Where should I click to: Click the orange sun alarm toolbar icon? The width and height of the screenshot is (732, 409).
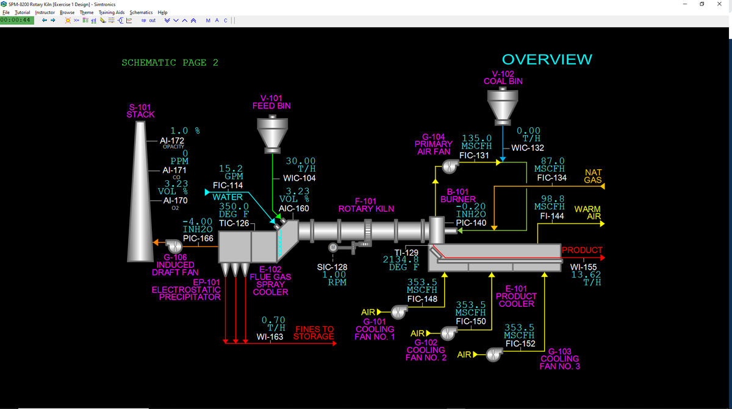[x=68, y=20]
